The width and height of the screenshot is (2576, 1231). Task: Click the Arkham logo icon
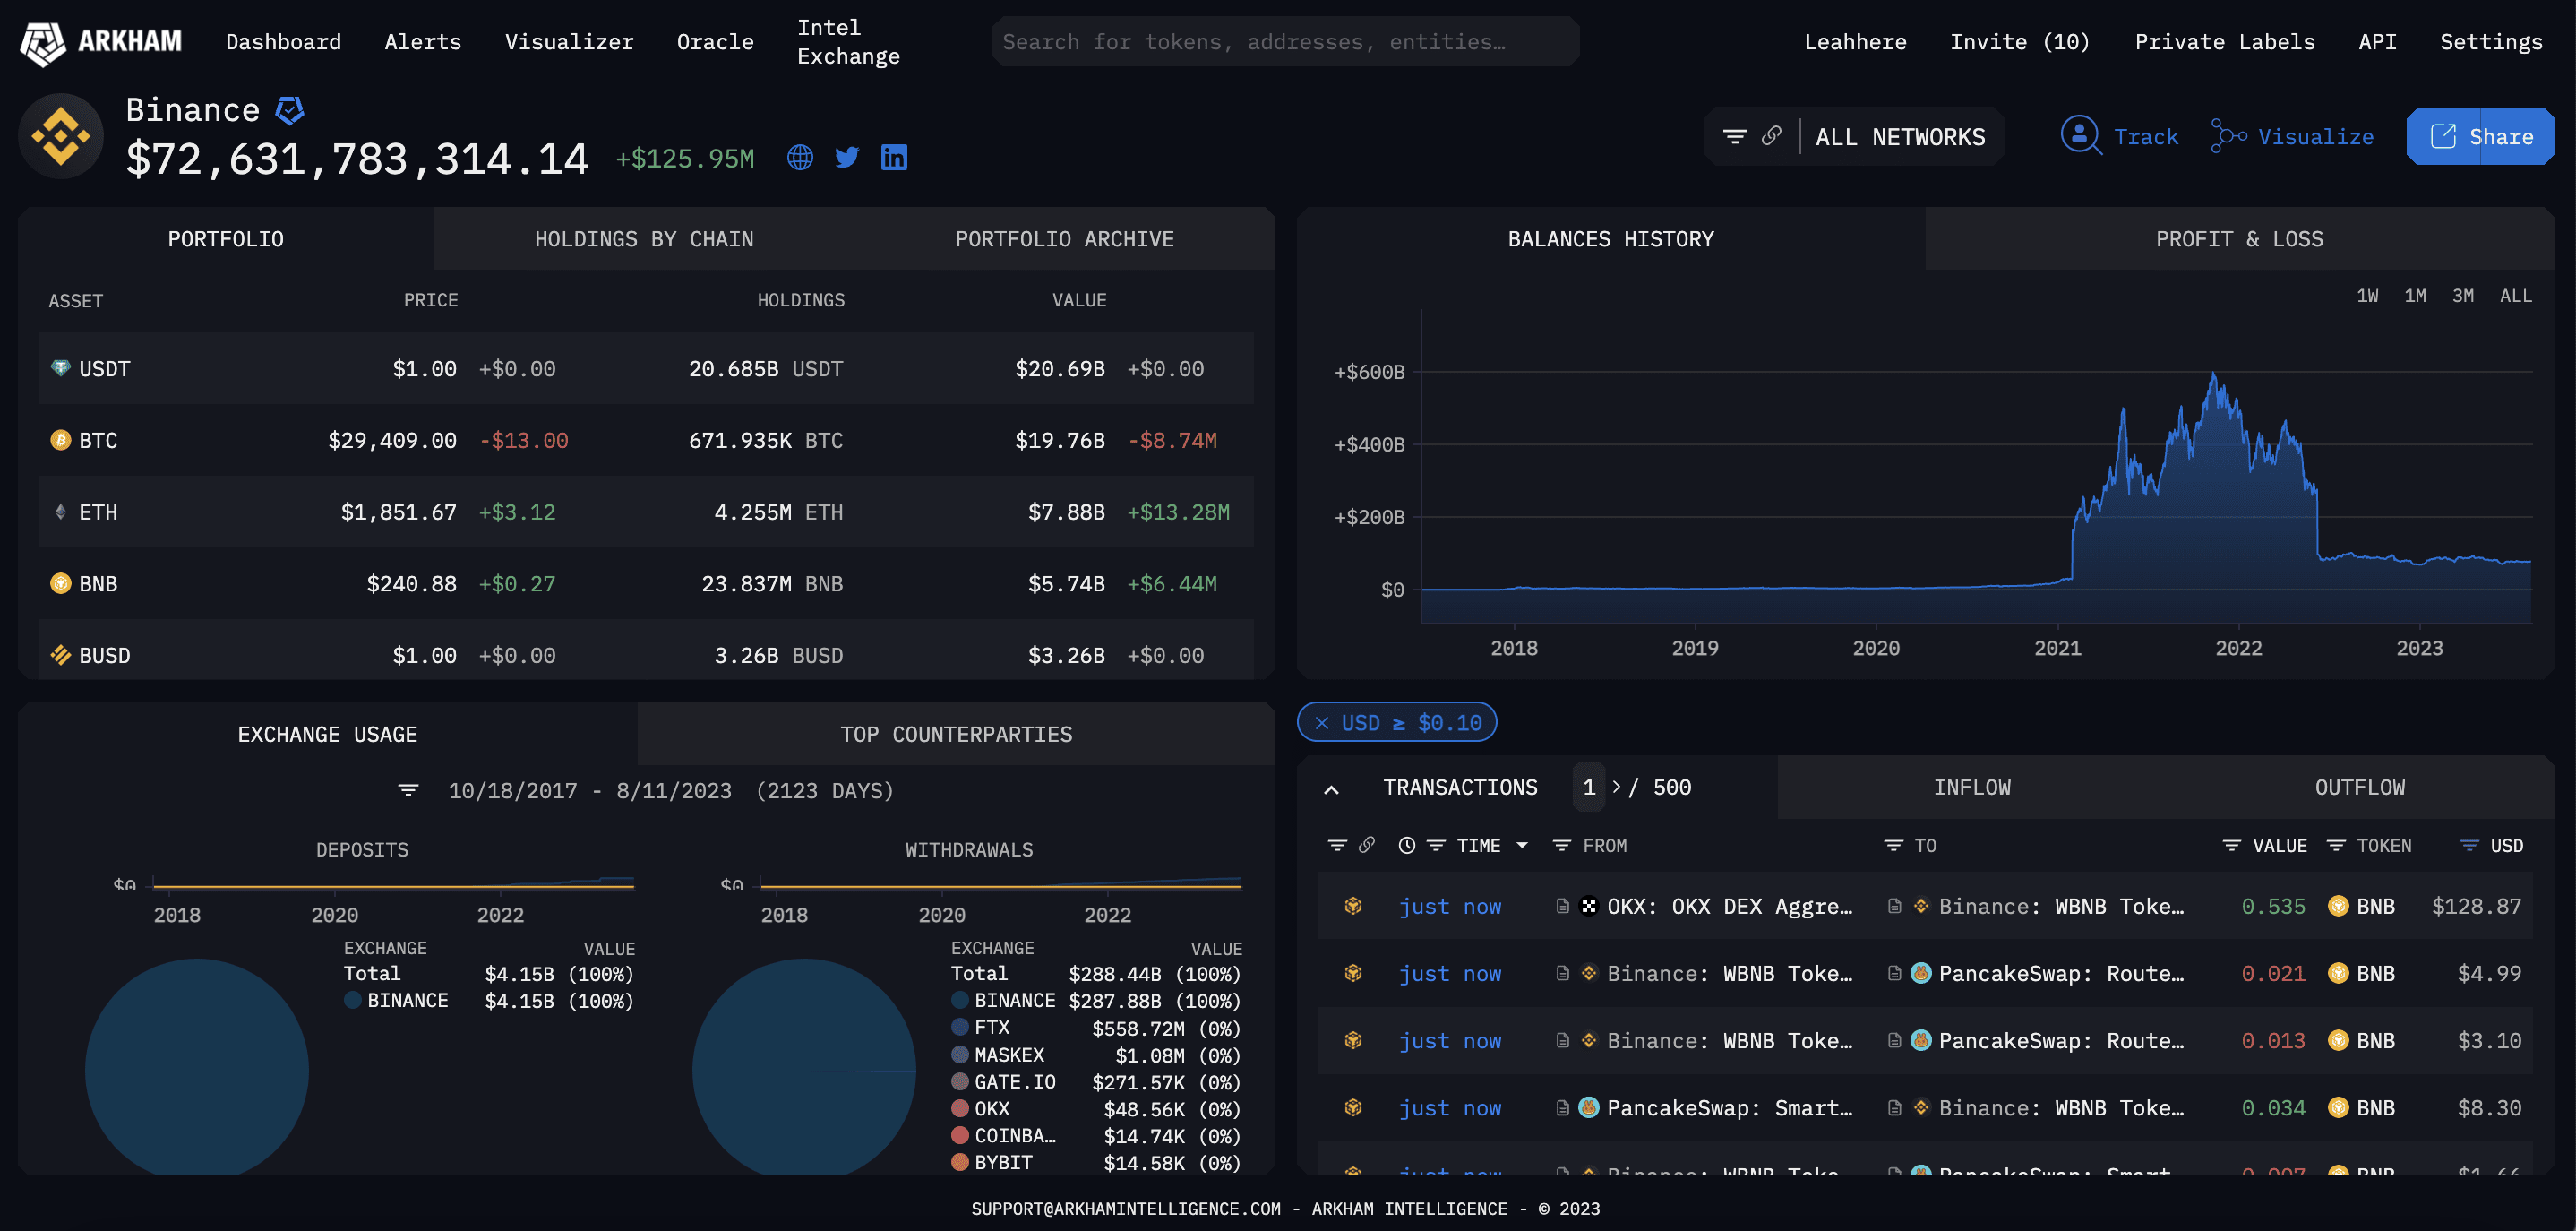[x=42, y=42]
